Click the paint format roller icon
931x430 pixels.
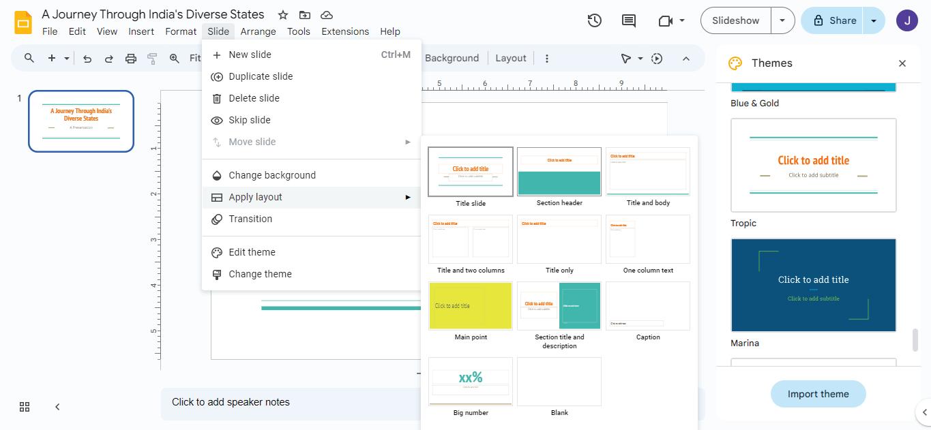coord(152,59)
